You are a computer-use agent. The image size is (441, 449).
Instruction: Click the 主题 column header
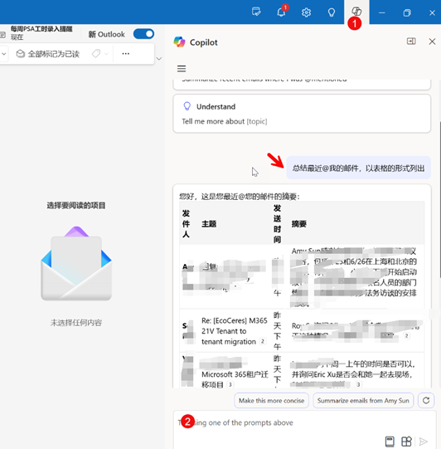click(209, 224)
